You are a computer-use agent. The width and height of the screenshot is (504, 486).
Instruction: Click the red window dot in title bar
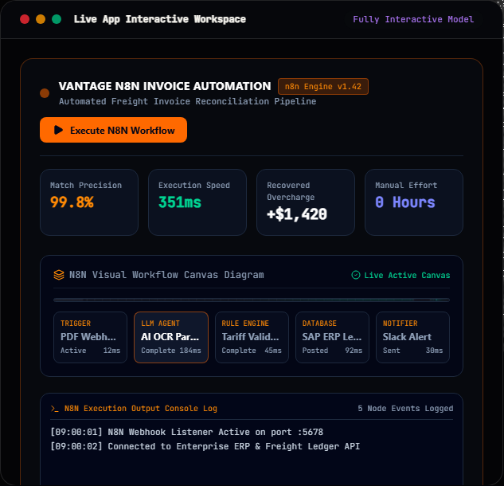(x=25, y=19)
